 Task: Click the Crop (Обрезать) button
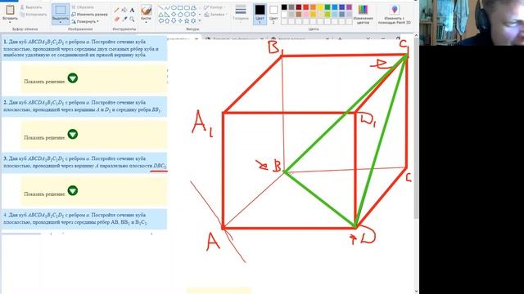tap(83, 7)
